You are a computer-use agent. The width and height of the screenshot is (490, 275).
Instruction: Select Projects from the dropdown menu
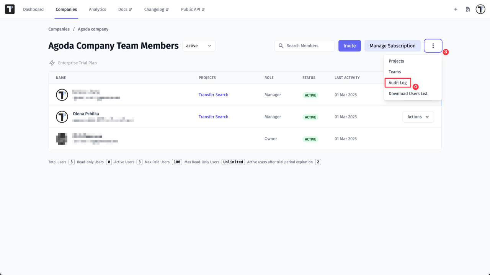pyautogui.click(x=396, y=61)
